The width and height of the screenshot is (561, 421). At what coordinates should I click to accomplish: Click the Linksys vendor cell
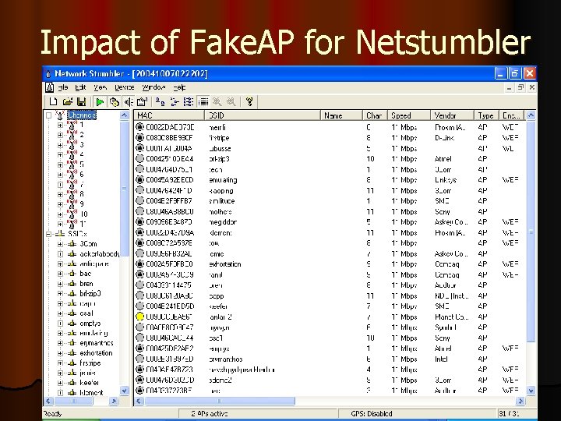(x=446, y=180)
